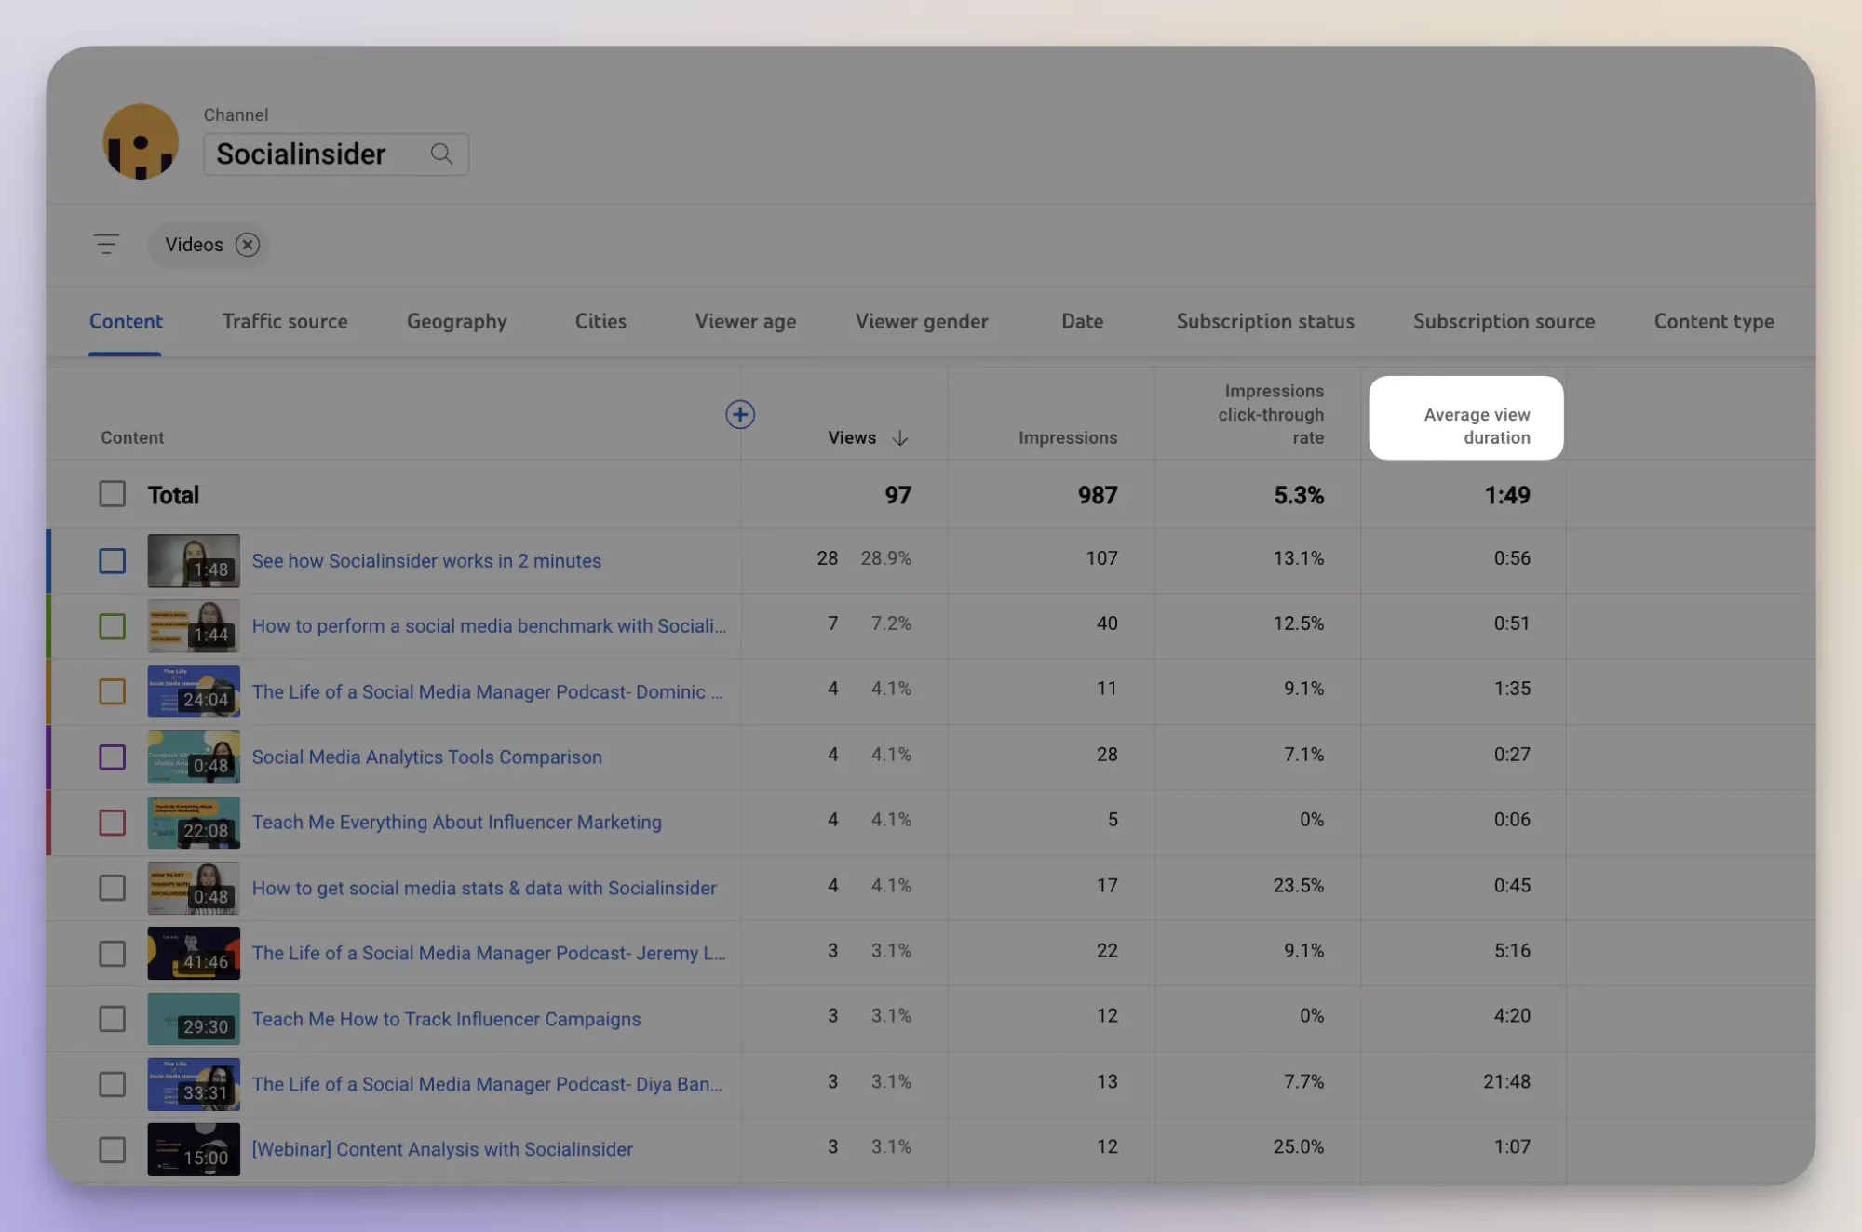Click the 22:08 video thumbnail
This screenshot has width=1862, height=1232.
(194, 823)
